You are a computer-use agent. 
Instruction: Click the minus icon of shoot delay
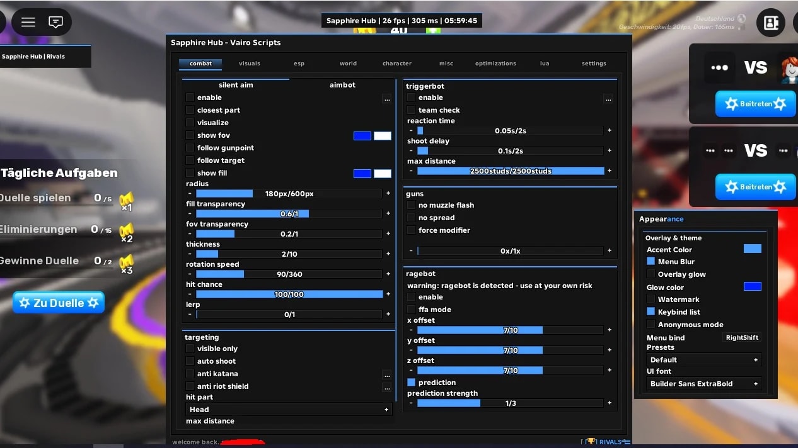tap(411, 151)
